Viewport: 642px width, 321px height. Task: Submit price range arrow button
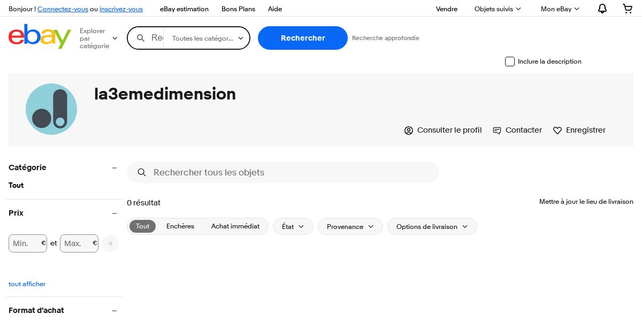tap(110, 243)
